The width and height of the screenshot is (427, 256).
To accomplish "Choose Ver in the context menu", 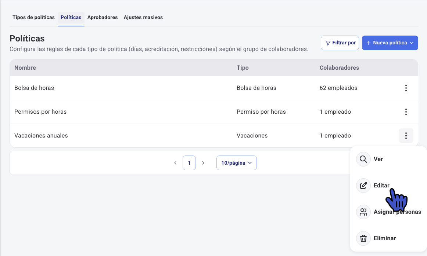I will (x=378, y=159).
